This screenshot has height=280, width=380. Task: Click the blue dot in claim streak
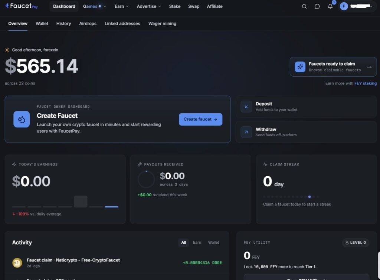coord(309,197)
